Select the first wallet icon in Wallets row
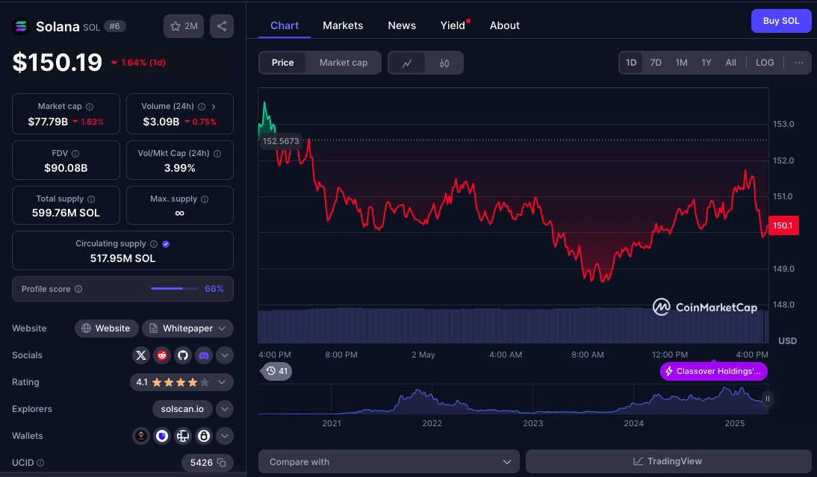 point(140,436)
